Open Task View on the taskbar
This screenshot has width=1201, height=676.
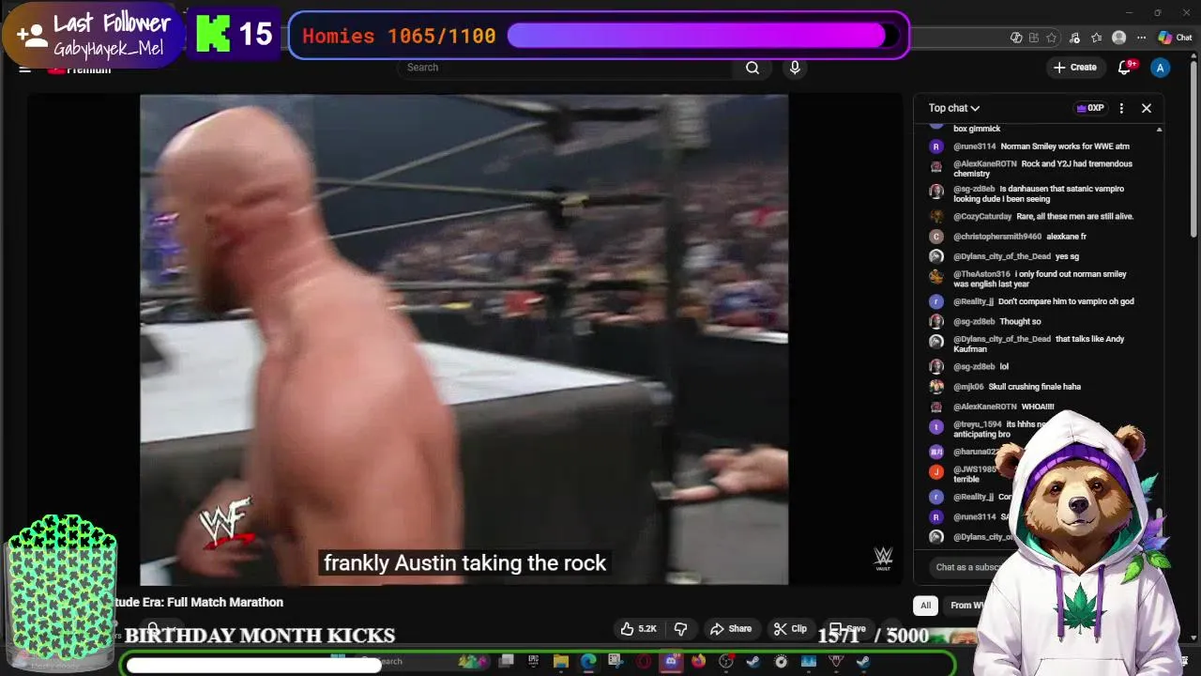[x=506, y=662]
